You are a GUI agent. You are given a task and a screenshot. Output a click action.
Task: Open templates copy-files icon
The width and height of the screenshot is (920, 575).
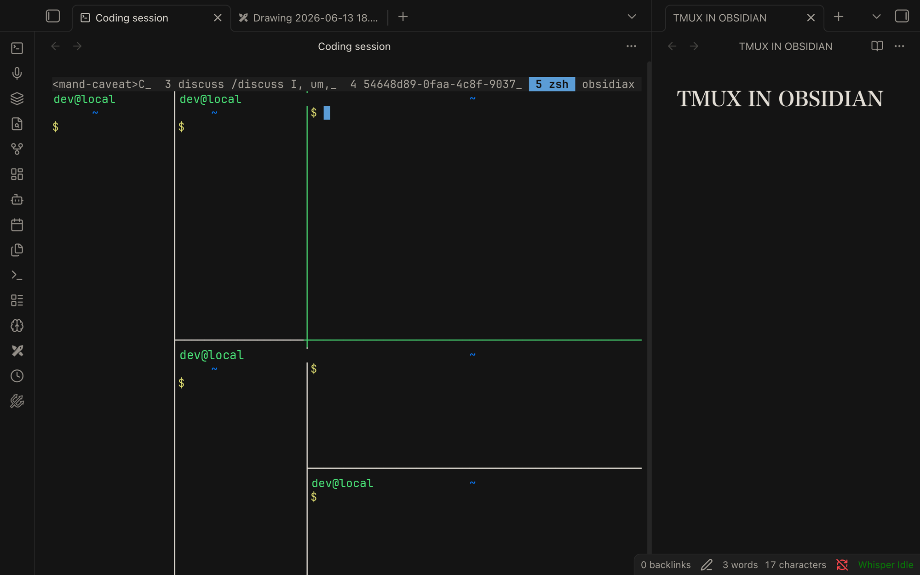[17, 250]
